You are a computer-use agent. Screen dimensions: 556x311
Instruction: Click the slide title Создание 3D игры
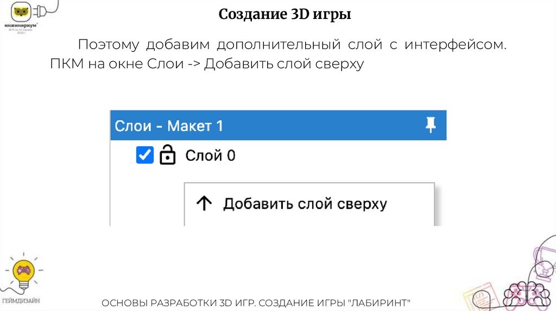coord(285,15)
